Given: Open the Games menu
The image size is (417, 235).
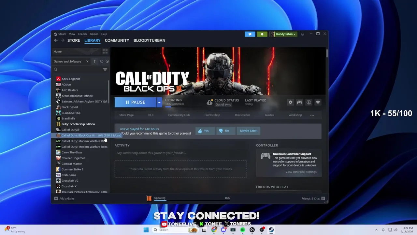Looking at the screenshot, I should coord(94,34).
